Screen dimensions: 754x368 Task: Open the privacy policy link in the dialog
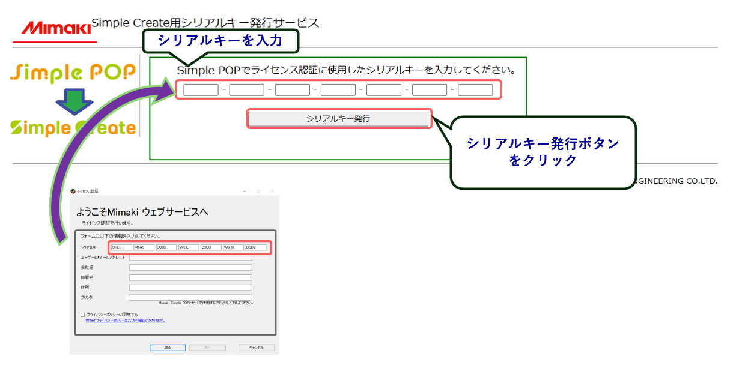126,321
